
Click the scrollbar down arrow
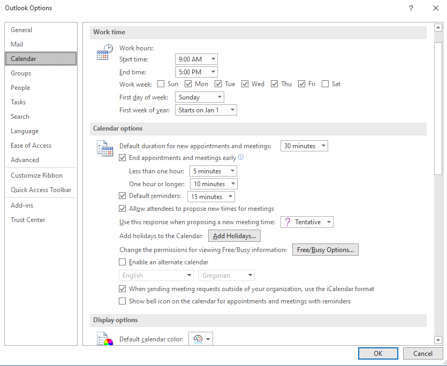click(x=438, y=339)
